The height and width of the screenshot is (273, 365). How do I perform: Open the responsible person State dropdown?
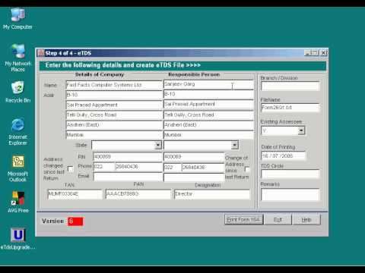[235, 145]
